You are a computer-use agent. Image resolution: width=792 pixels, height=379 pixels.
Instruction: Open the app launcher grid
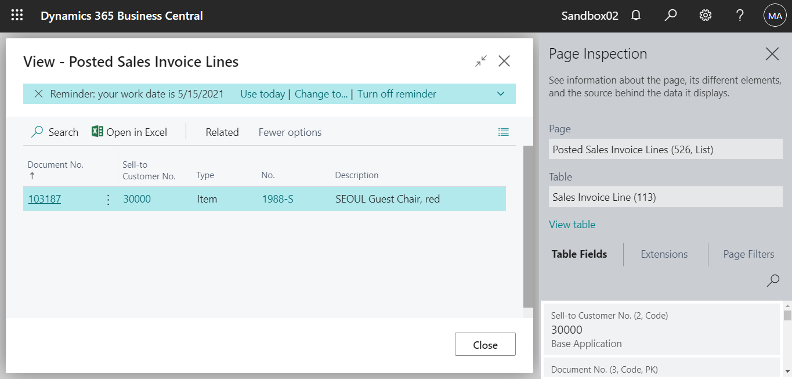tap(16, 15)
